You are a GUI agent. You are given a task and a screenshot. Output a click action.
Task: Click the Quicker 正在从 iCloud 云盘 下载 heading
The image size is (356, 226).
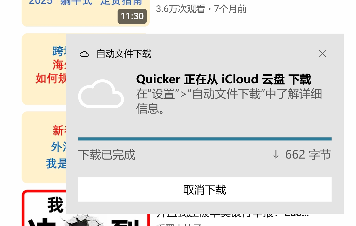[x=224, y=79]
